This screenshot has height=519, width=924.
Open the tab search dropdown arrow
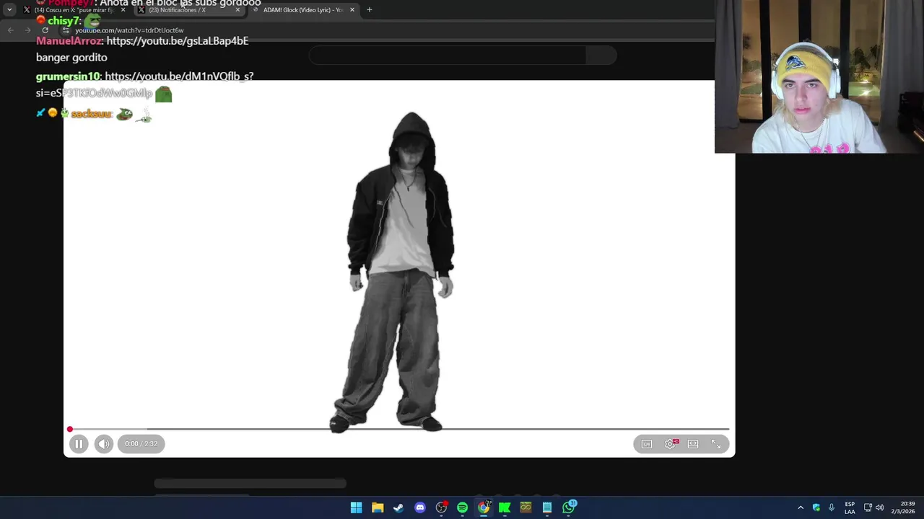coord(9,10)
